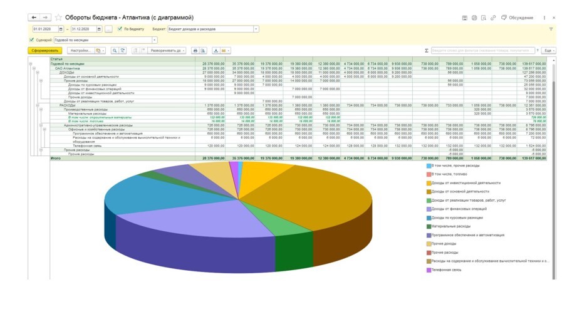Click the sum sigma icon
This screenshot has width=572, height=314.
(x=426, y=50)
